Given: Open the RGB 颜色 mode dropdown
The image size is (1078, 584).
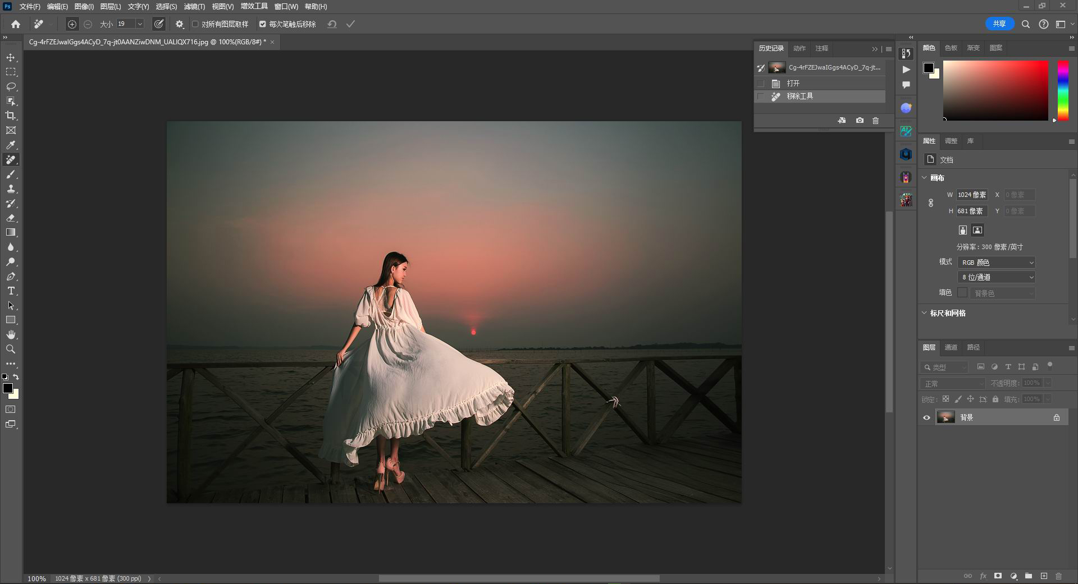Looking at the screenshot, I should click(997, 263).
